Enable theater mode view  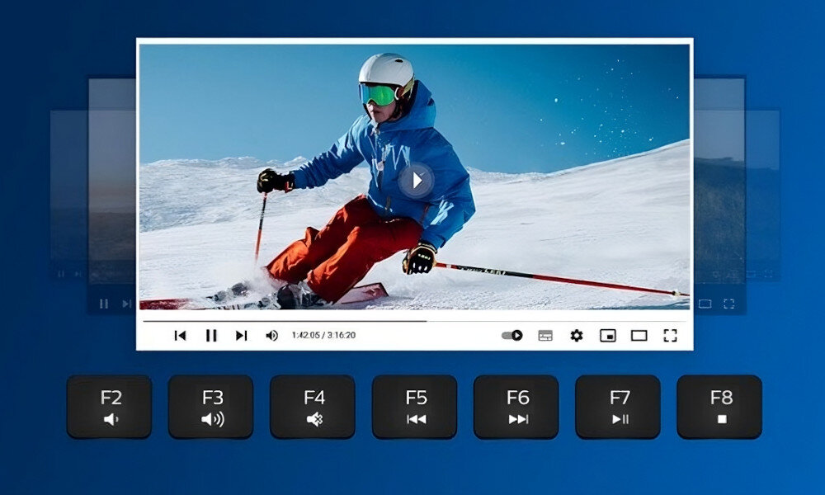click(x=639, y=336)
